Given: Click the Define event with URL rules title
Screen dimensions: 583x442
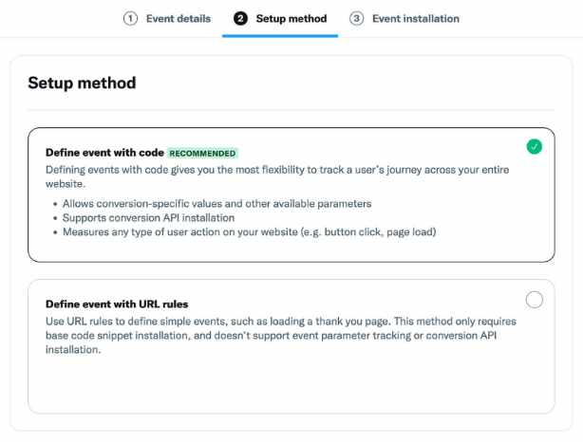Looking at the screenshot, I should [x=117, y=304].
